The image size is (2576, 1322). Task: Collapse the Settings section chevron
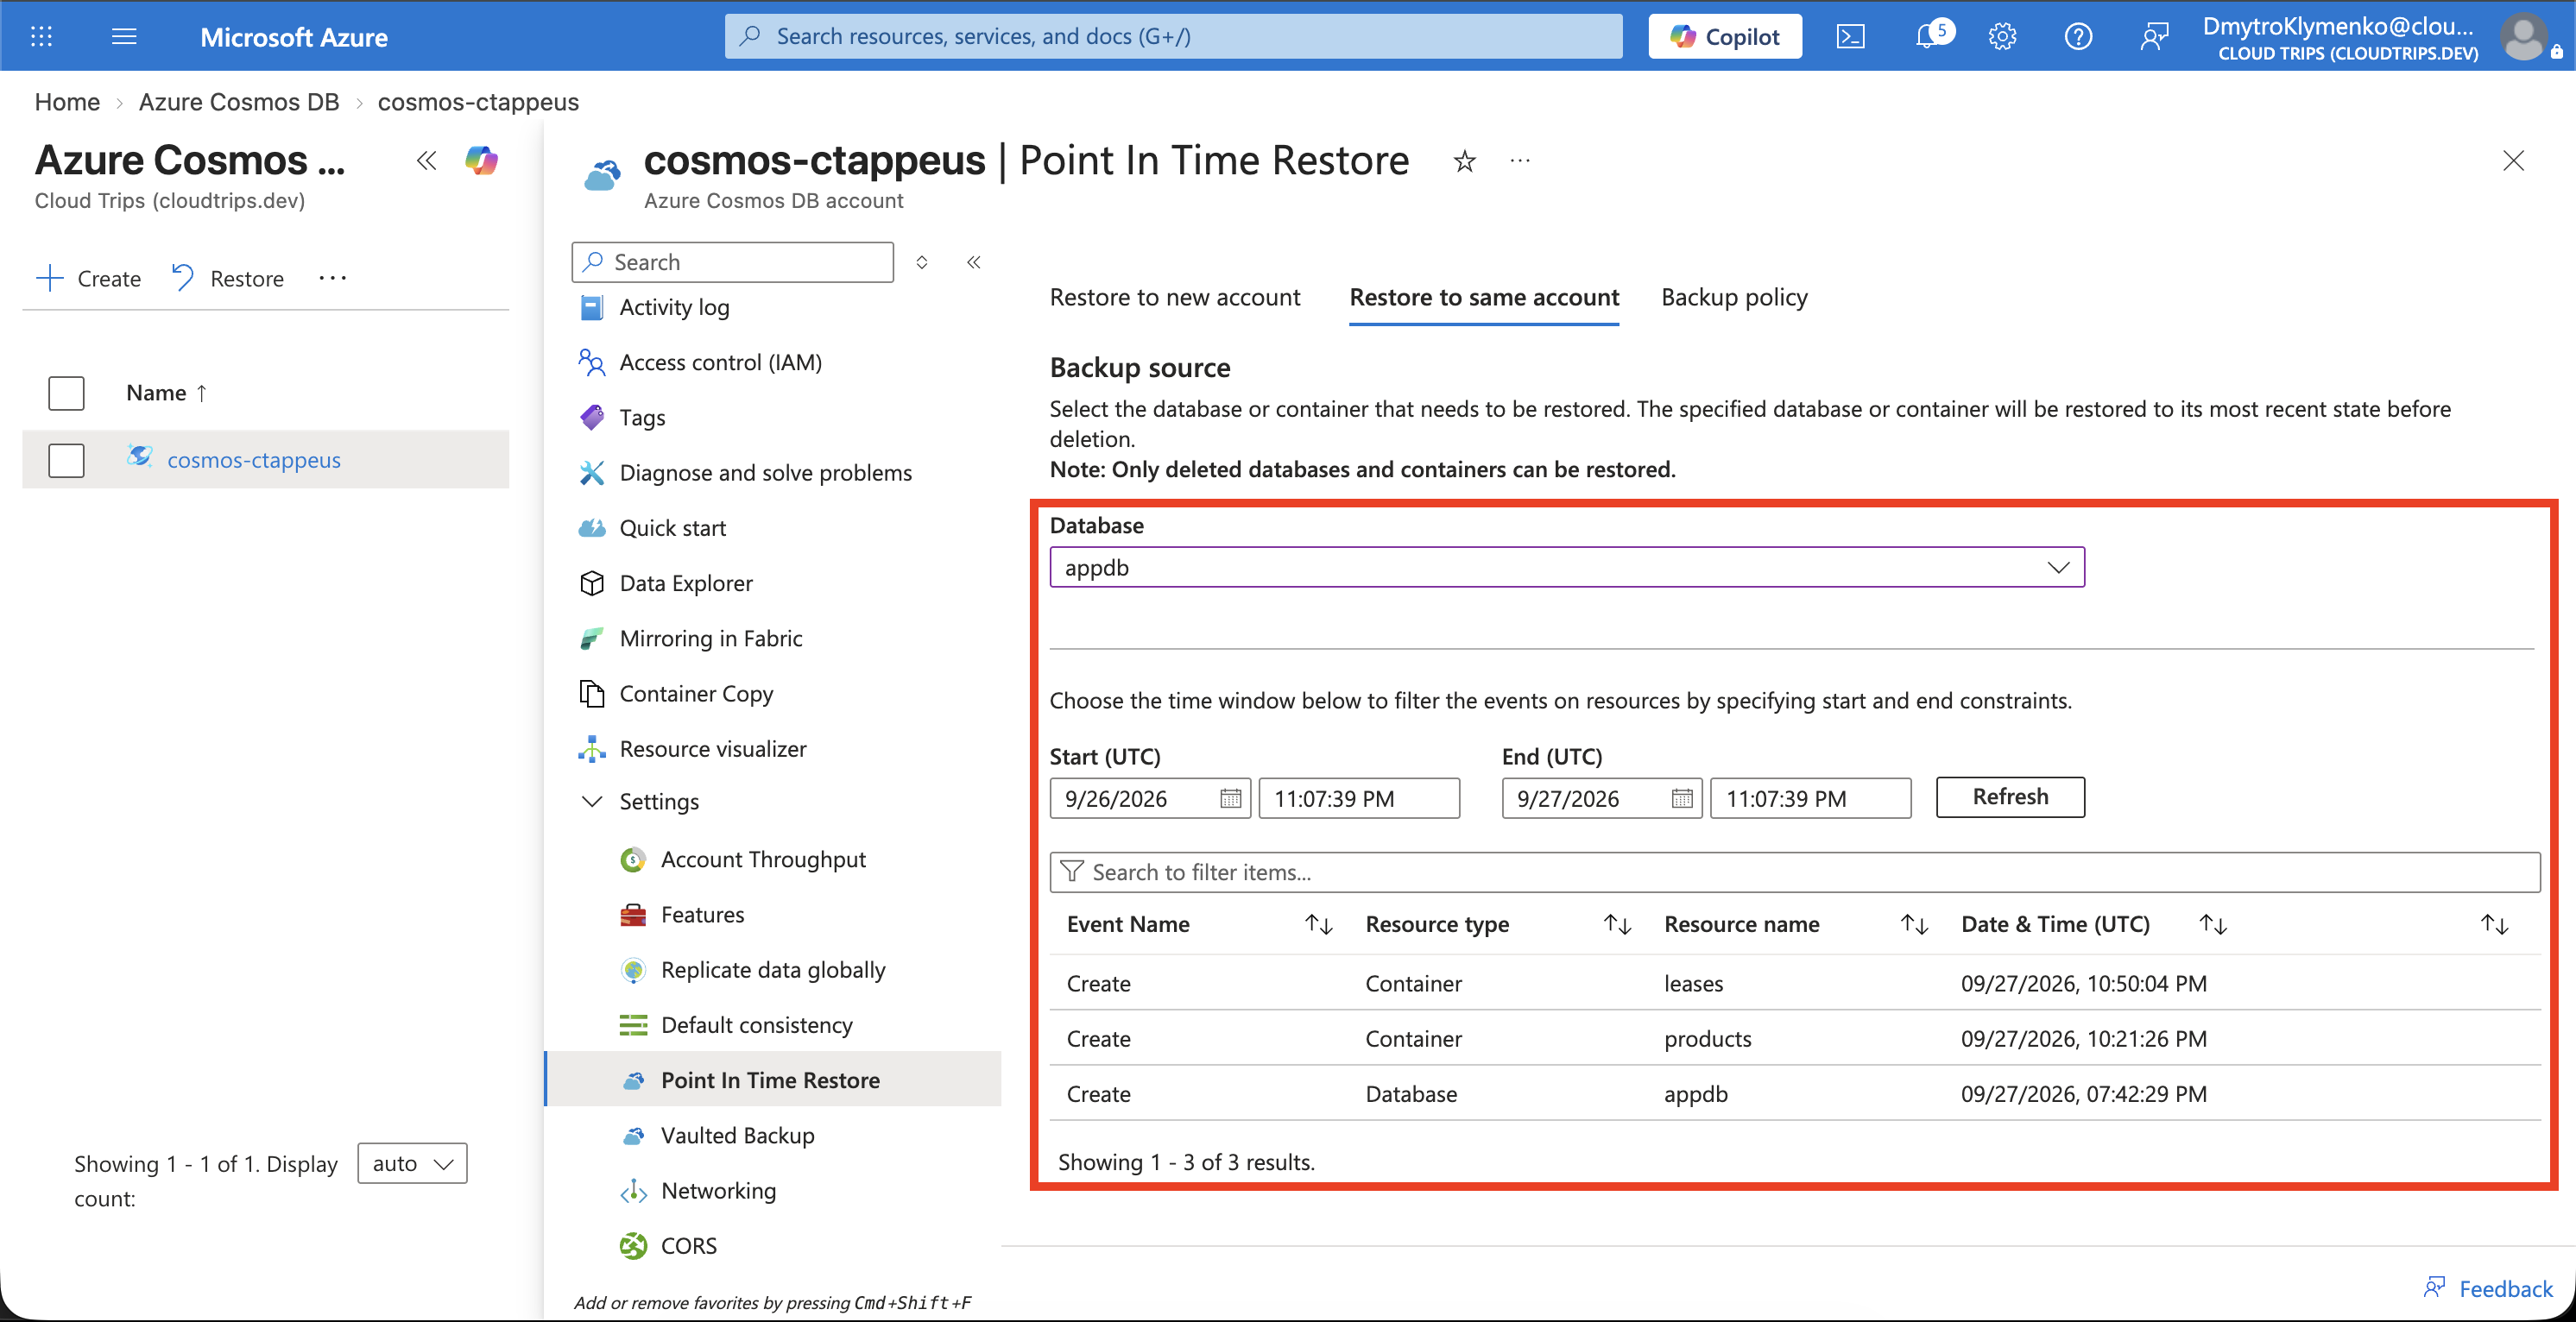click(x=592, y=802)
